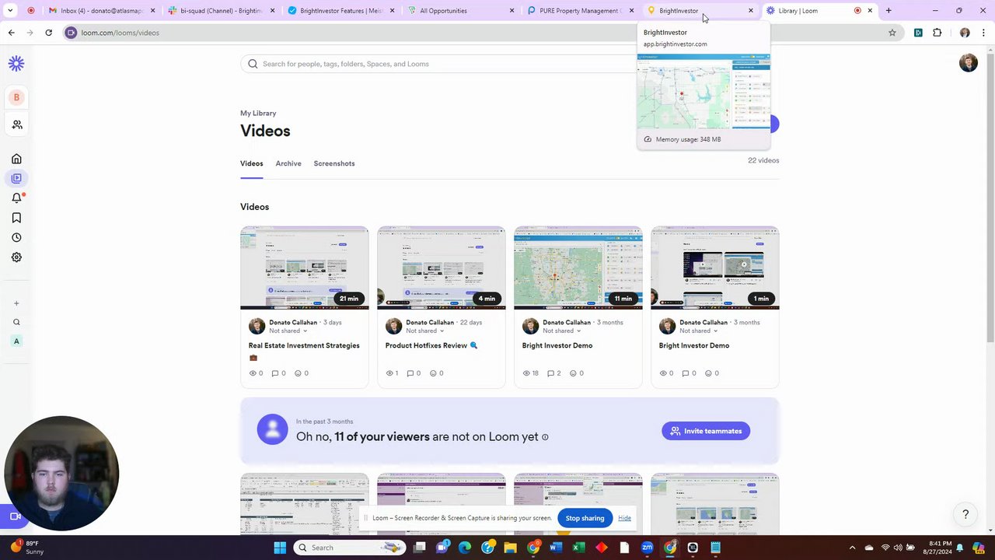Click the Invite teammates button
The width and height of the screenshot is (995, 560).
[x=706, y=431]
